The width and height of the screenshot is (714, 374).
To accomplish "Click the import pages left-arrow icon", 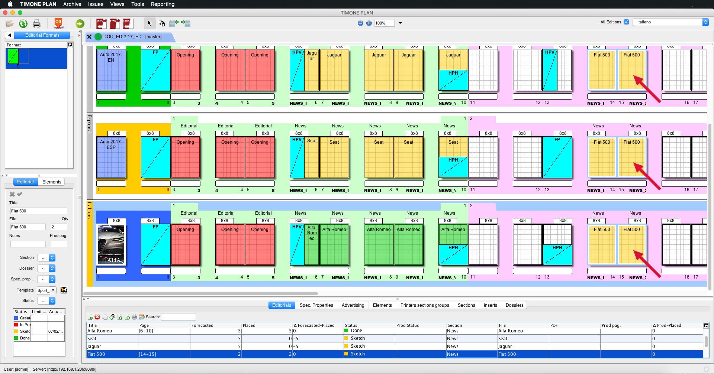I will [x=174, y=23].
